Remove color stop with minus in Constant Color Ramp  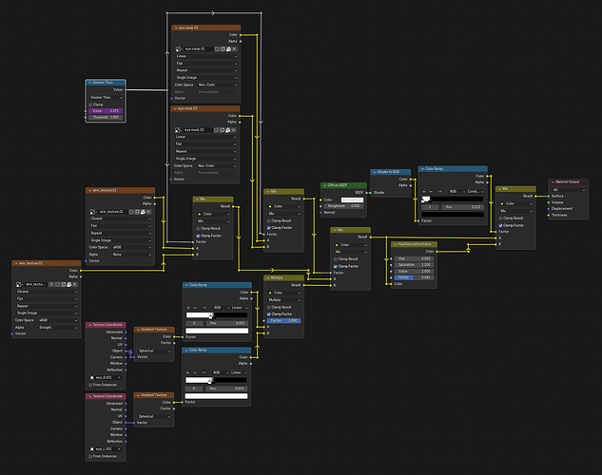431,191
